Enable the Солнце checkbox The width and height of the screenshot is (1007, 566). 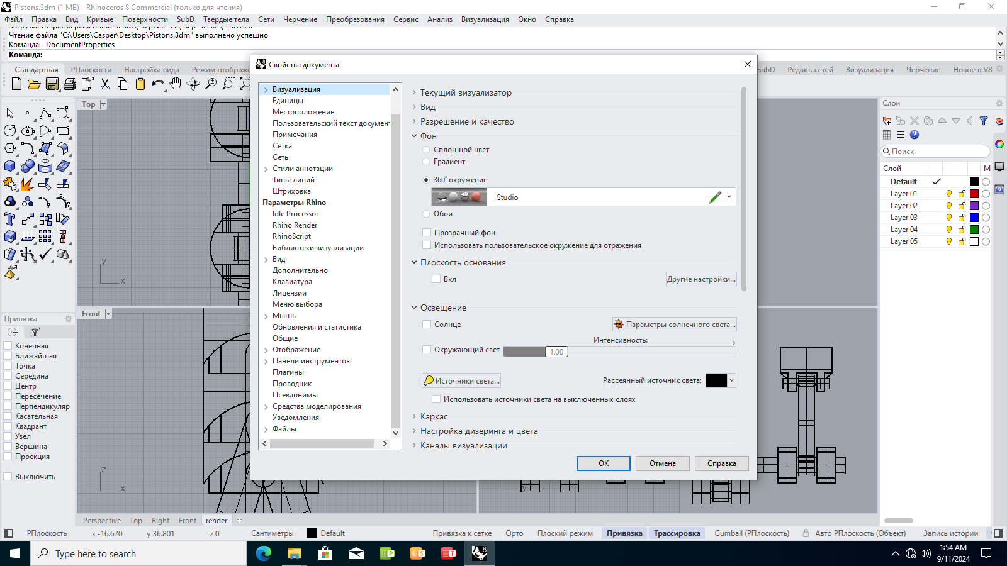tap(427, 325)
